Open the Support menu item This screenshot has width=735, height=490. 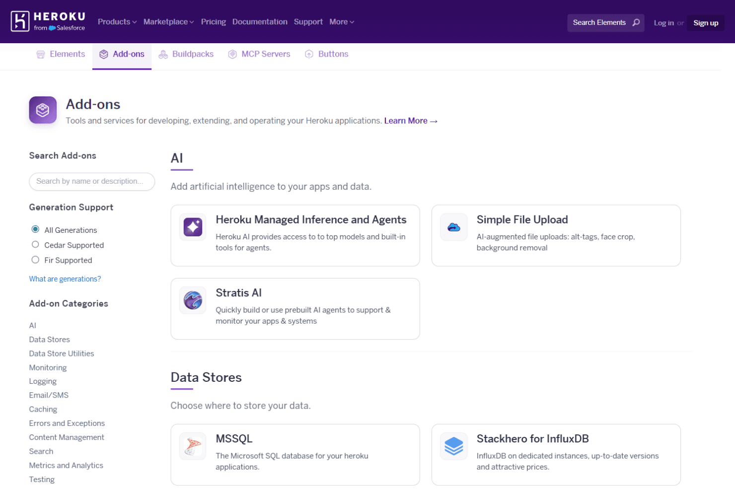[x=308, y=22]
